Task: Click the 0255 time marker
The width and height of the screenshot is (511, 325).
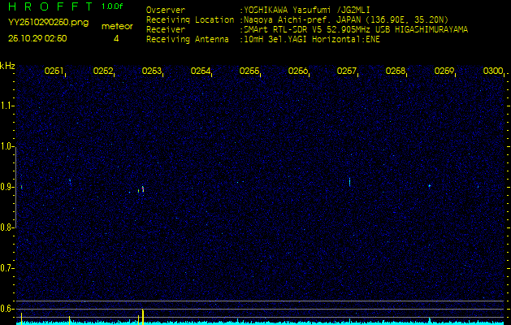Action: click(x=249, y=71)
